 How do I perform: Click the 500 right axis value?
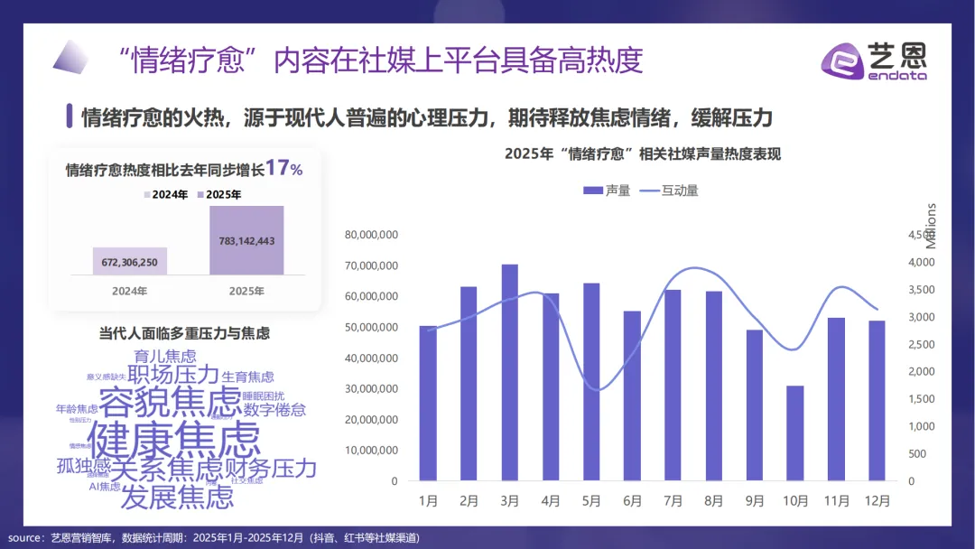coord(917,454)
